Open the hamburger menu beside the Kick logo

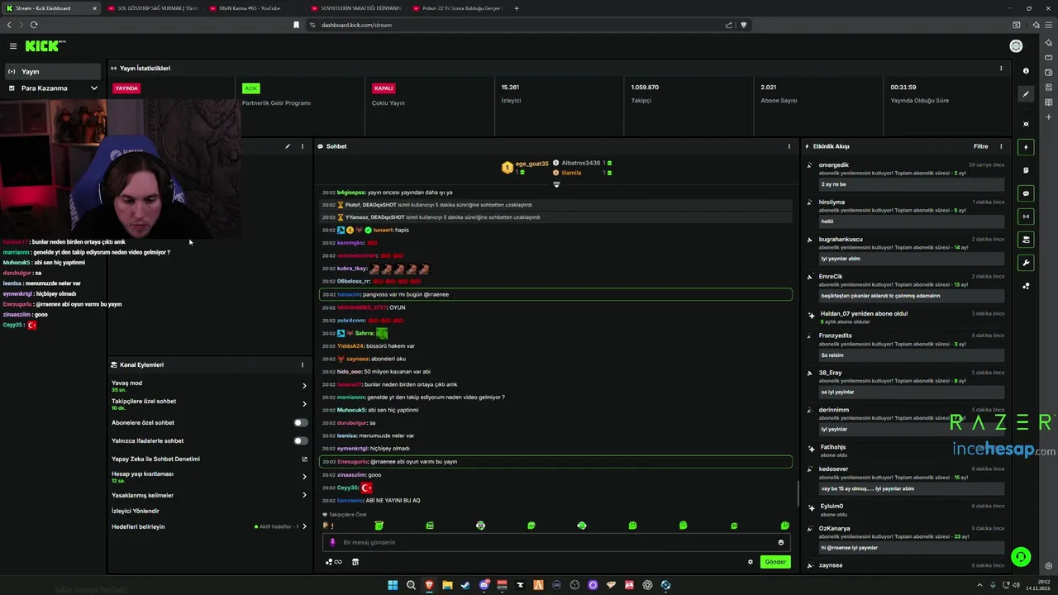[x=13, y=46]
